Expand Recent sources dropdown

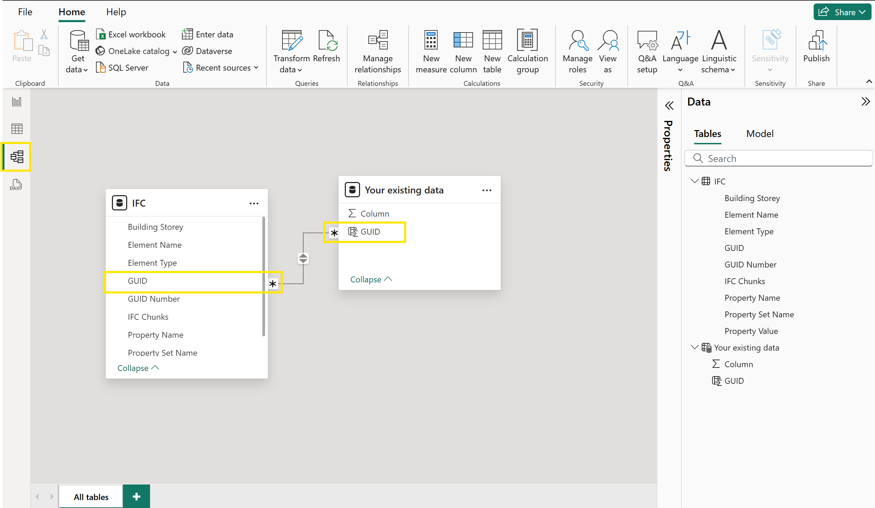(x=256, y=67)
